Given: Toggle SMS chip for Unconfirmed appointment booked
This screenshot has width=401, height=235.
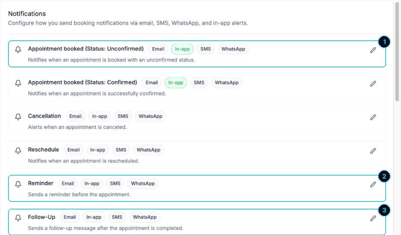Looking at the screenshot, I should click(x=205, y=49).
